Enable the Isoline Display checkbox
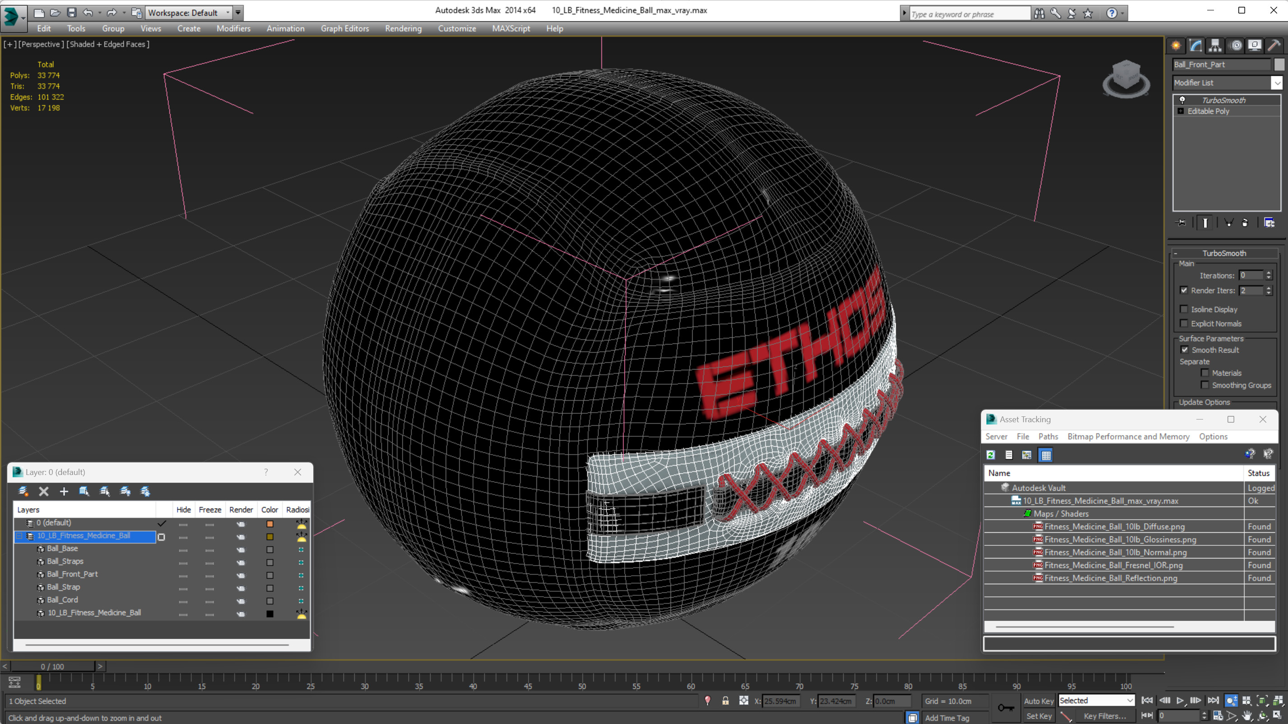The width and height of the screenshot is (1288, 724). click(x=1184, y=309)
